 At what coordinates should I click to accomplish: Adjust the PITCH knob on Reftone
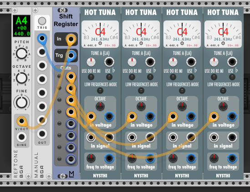[21, 54]
